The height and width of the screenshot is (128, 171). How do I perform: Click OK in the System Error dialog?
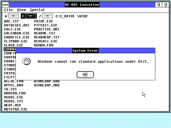[85, 75]
